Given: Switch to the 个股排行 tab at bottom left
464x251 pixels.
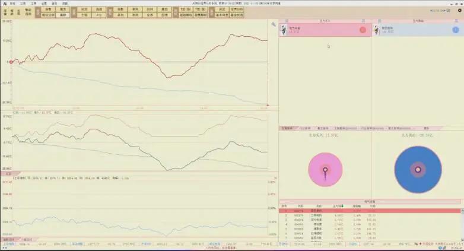Looking at the screenshot, I should pyautogui.click(x=27, y=239).
